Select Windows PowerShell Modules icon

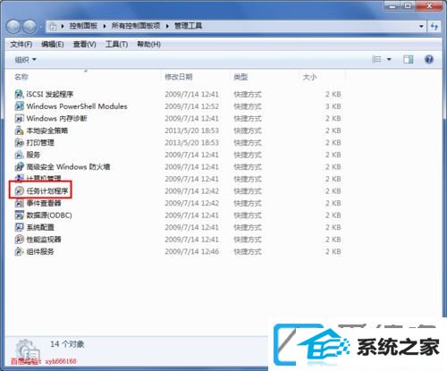(19, 106)
